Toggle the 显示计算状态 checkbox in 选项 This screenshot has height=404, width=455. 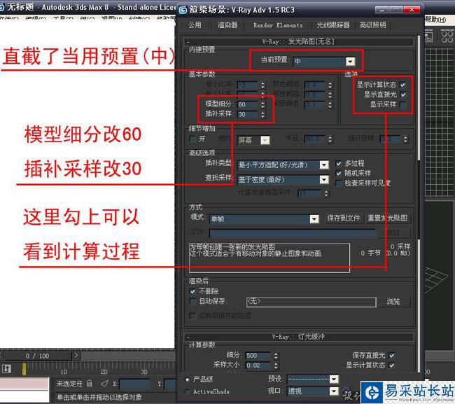[402, 85]
